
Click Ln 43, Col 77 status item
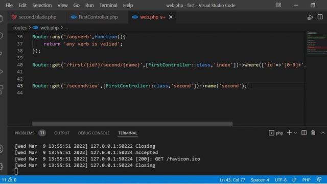point(232,180)
